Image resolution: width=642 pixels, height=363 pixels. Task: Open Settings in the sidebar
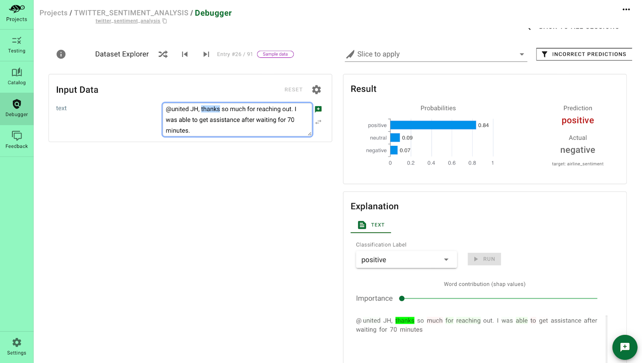pyautogui.click(x=16, y=347)
